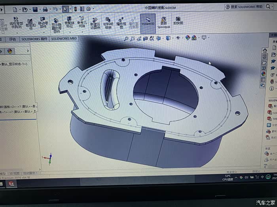The image size is (277, 207).
Task: Click the Print icon in quick toolbar
Action: [x=45, y=9]
